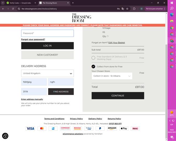The width and height of the screenshot is (176, 141).
Task: Edit the first name field fdbfgbg
Action: 34,82
